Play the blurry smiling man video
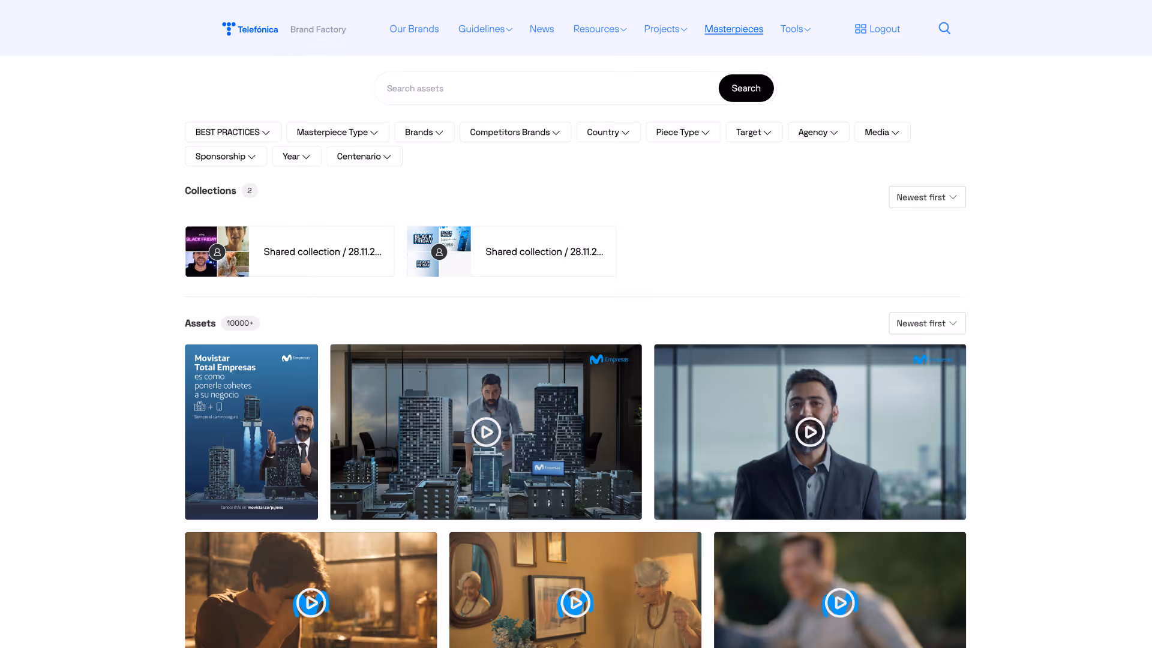The width and height of the screenshot is (1152, 648). (x=839, y=603)
